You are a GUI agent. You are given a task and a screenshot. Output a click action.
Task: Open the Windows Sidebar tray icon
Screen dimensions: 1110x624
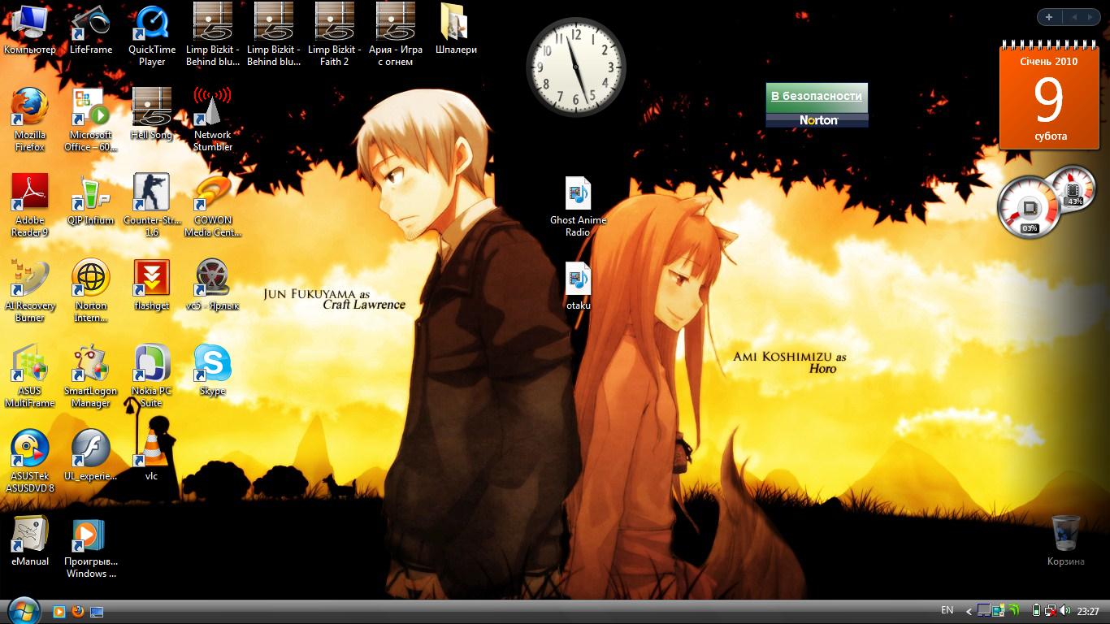(x=998, y=611)
